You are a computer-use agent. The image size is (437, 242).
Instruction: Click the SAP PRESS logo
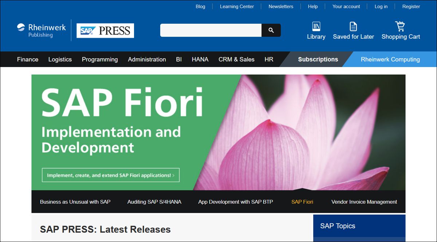pyautogui.click(x=105, y=31)
